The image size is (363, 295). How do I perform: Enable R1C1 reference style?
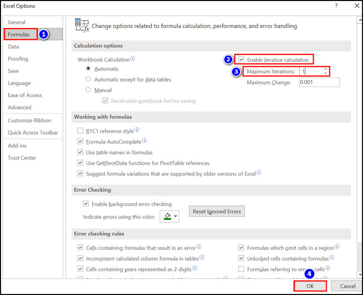(80, 131)
